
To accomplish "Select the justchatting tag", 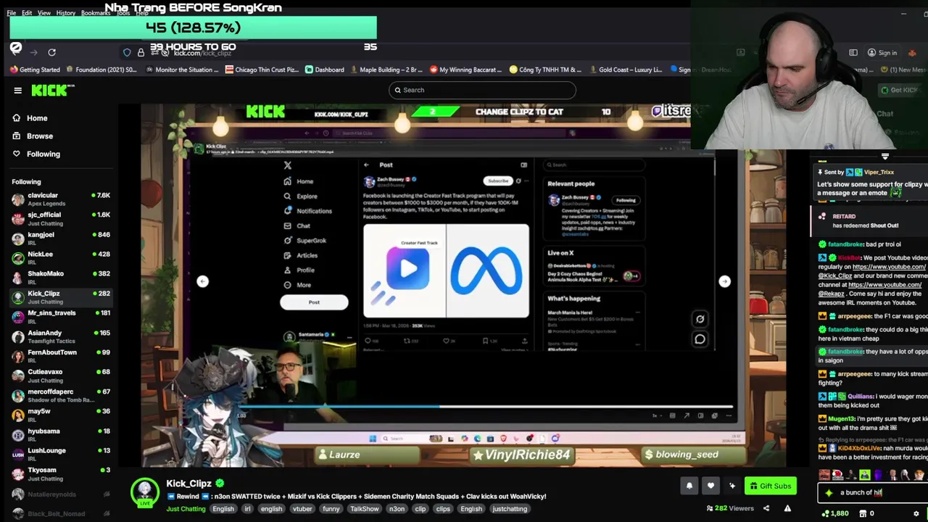I will 510,509.
